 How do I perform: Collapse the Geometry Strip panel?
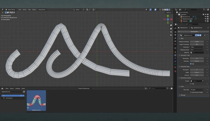[x=184, y=66]
